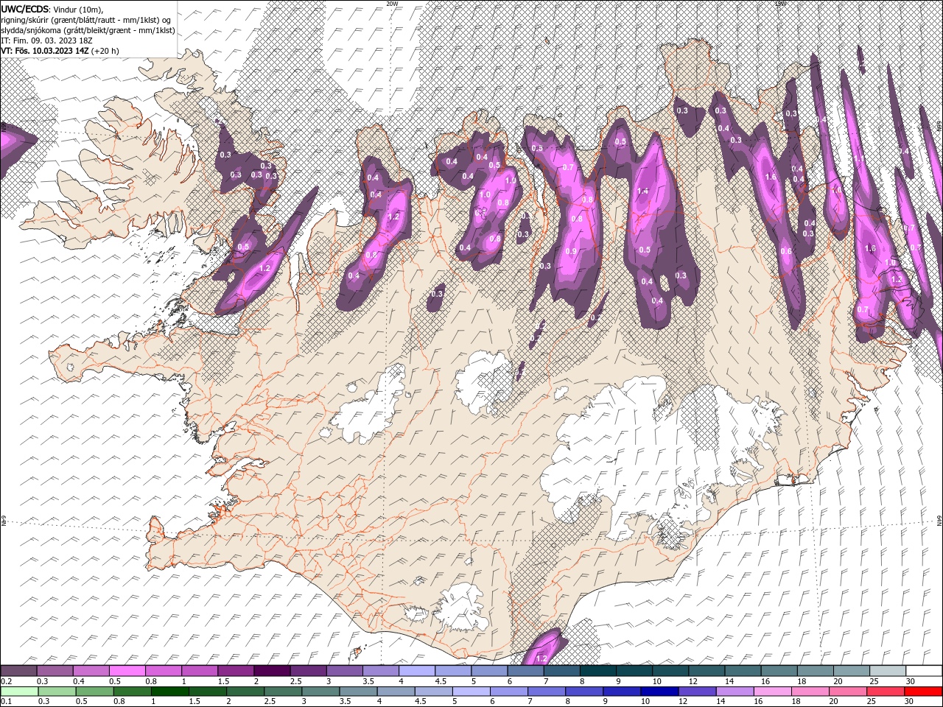This screenshot has height=707, width=943.
Task: Pick the dusky purple 0.2–0.3 snow scale swatch
Action: click(19, 671)
